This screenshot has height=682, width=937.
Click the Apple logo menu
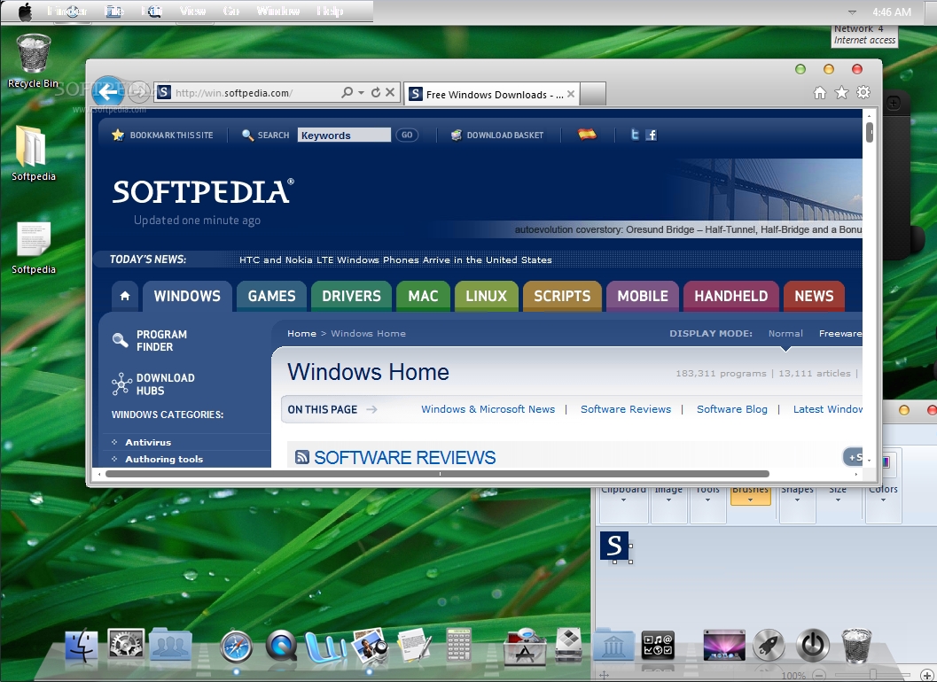pos(25,12)
